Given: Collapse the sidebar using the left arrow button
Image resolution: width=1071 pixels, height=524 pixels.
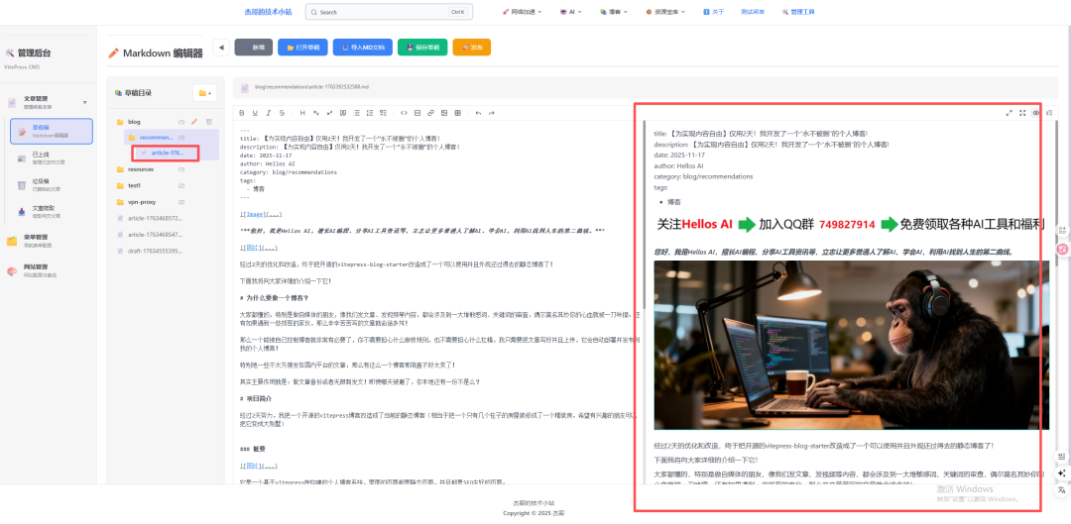Looking at the screenshot, I should tap(220, 47).
